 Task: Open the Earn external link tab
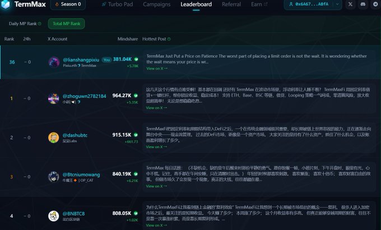point(259,4)
